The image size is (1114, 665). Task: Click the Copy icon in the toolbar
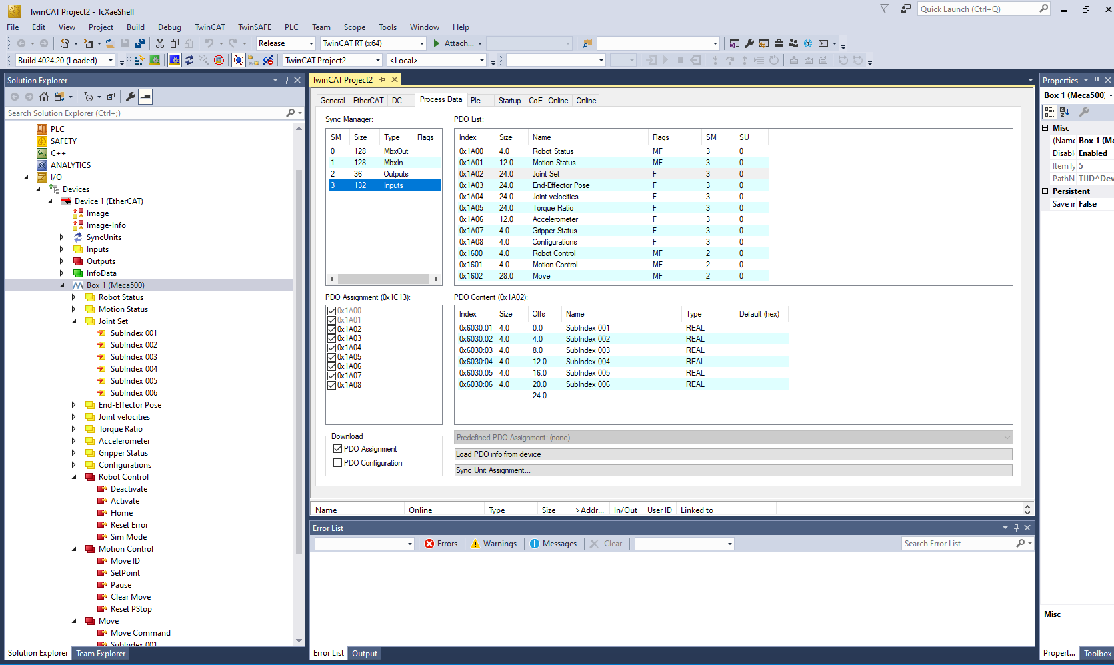175,43
